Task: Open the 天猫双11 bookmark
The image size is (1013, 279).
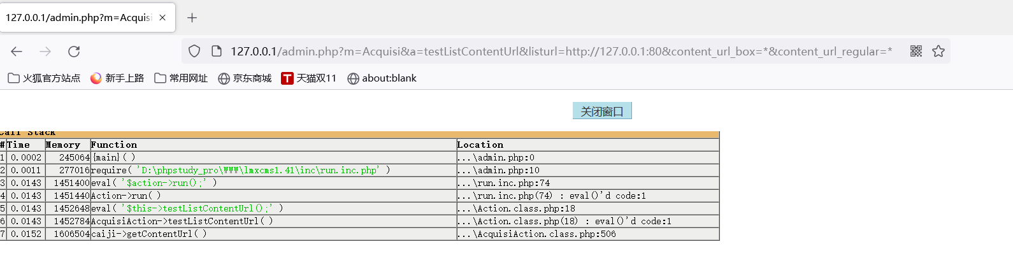Action: pyautogui.click(x=309, y=78)
